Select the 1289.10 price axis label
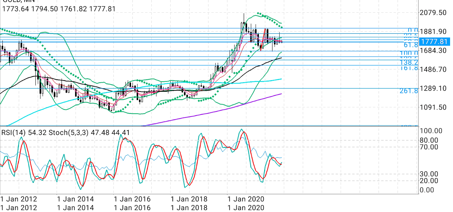Screen dimensions: 453x212 tap(433, 89)
